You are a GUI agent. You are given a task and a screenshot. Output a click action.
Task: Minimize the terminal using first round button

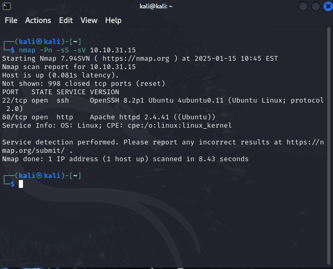[303, 6]
